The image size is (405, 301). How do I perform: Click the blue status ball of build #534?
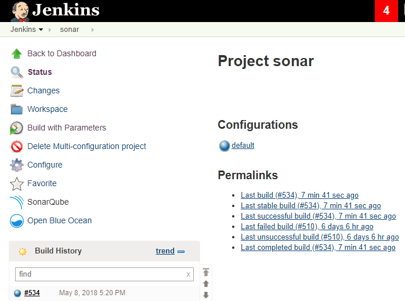[17, 293]
